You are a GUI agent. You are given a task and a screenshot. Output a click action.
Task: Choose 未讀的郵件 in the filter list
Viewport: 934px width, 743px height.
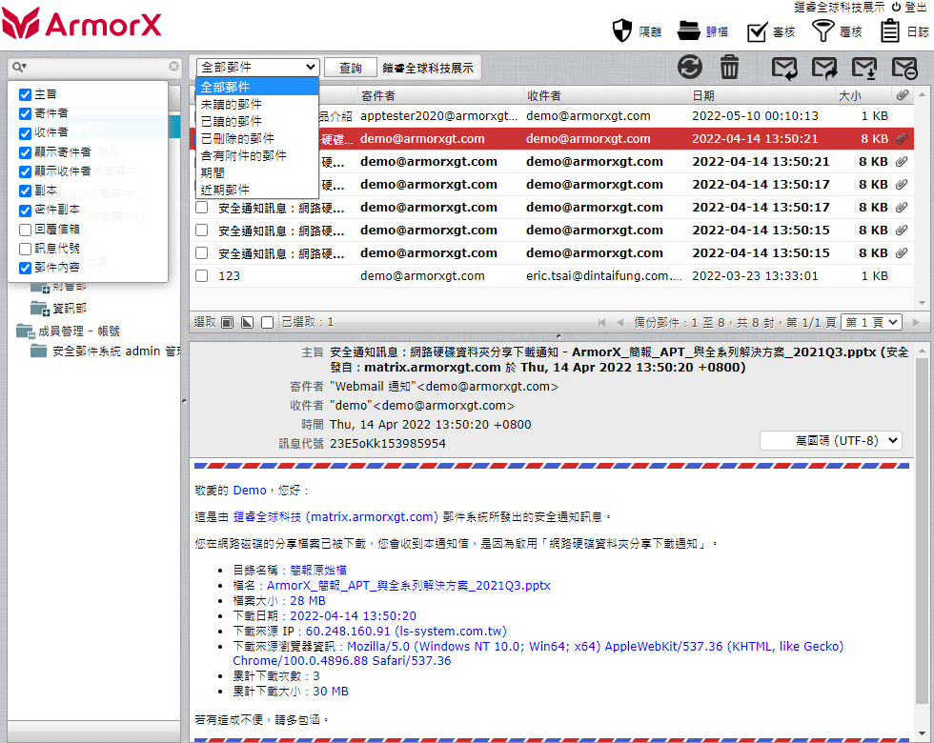257,104
